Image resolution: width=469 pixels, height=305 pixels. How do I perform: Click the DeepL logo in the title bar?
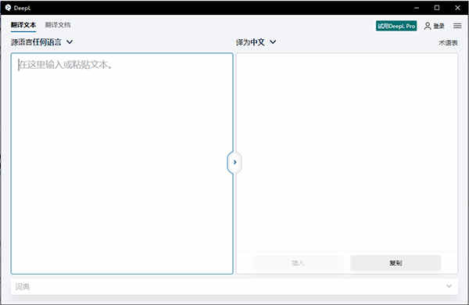click(x=8, y=8)
